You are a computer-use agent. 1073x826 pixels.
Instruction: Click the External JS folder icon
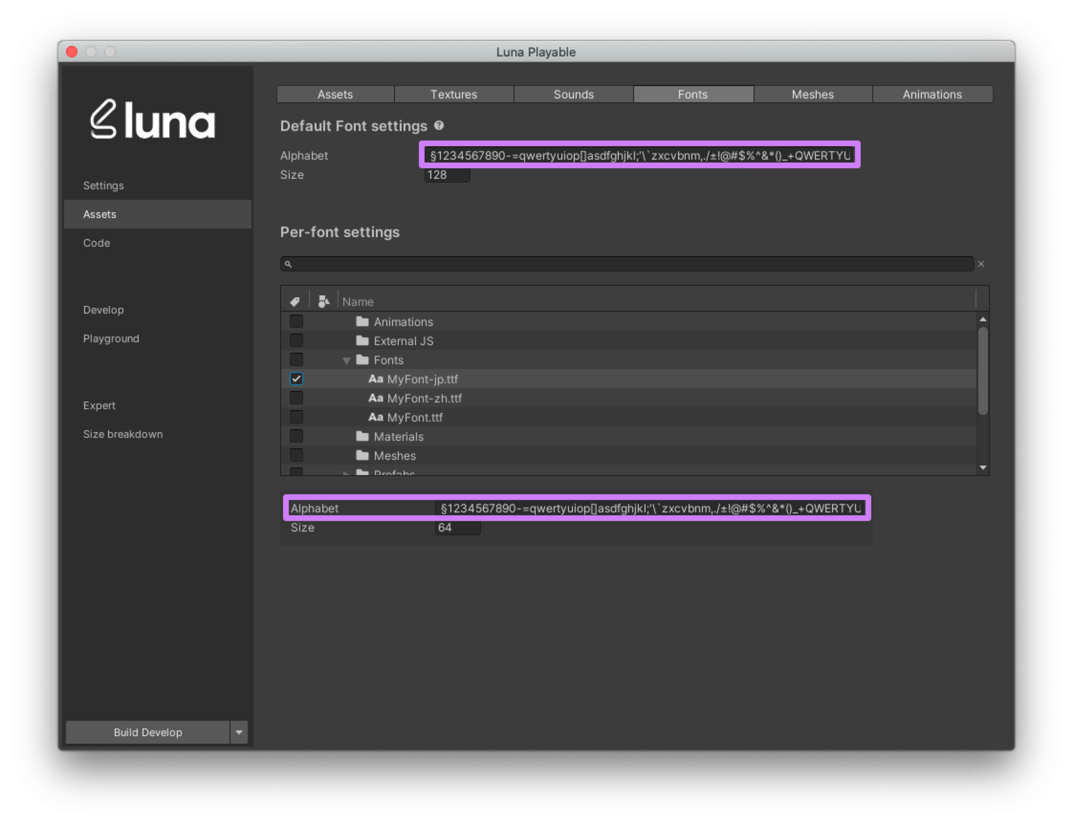coord(362,340)
